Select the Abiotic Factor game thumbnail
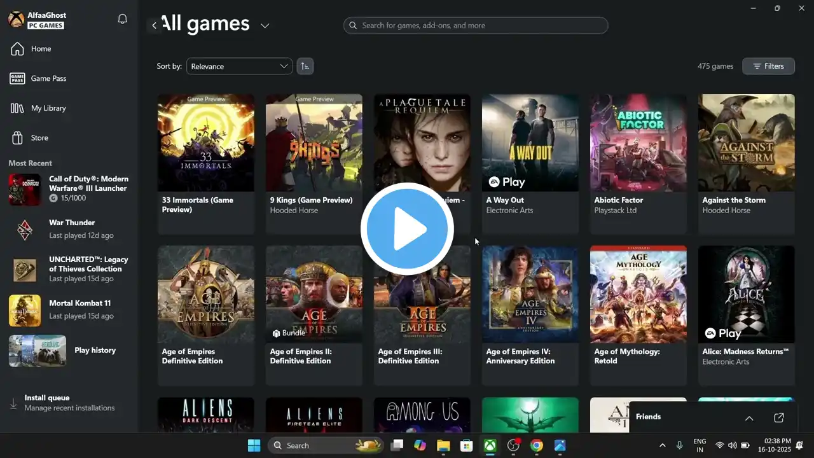 coord(638,143)
